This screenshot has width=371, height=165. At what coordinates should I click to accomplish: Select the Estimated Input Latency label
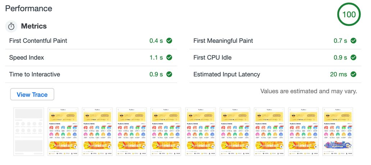226,74
